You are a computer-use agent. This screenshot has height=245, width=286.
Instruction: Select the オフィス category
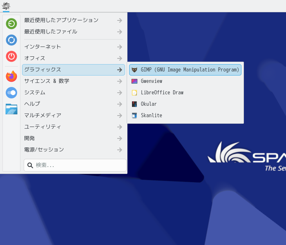pos(74,58)
